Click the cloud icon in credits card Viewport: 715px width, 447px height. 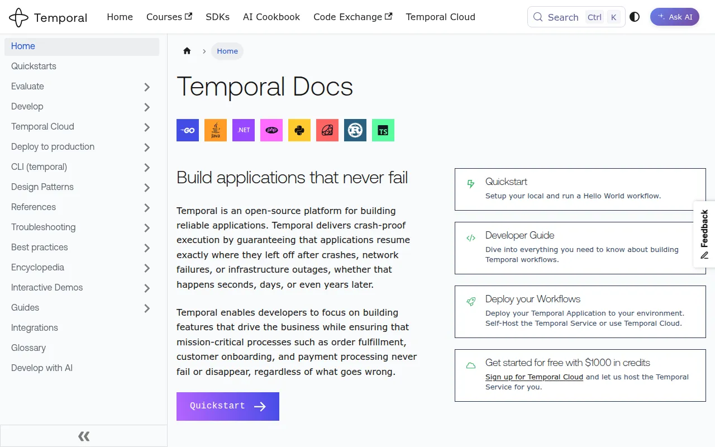click(471, 365)
